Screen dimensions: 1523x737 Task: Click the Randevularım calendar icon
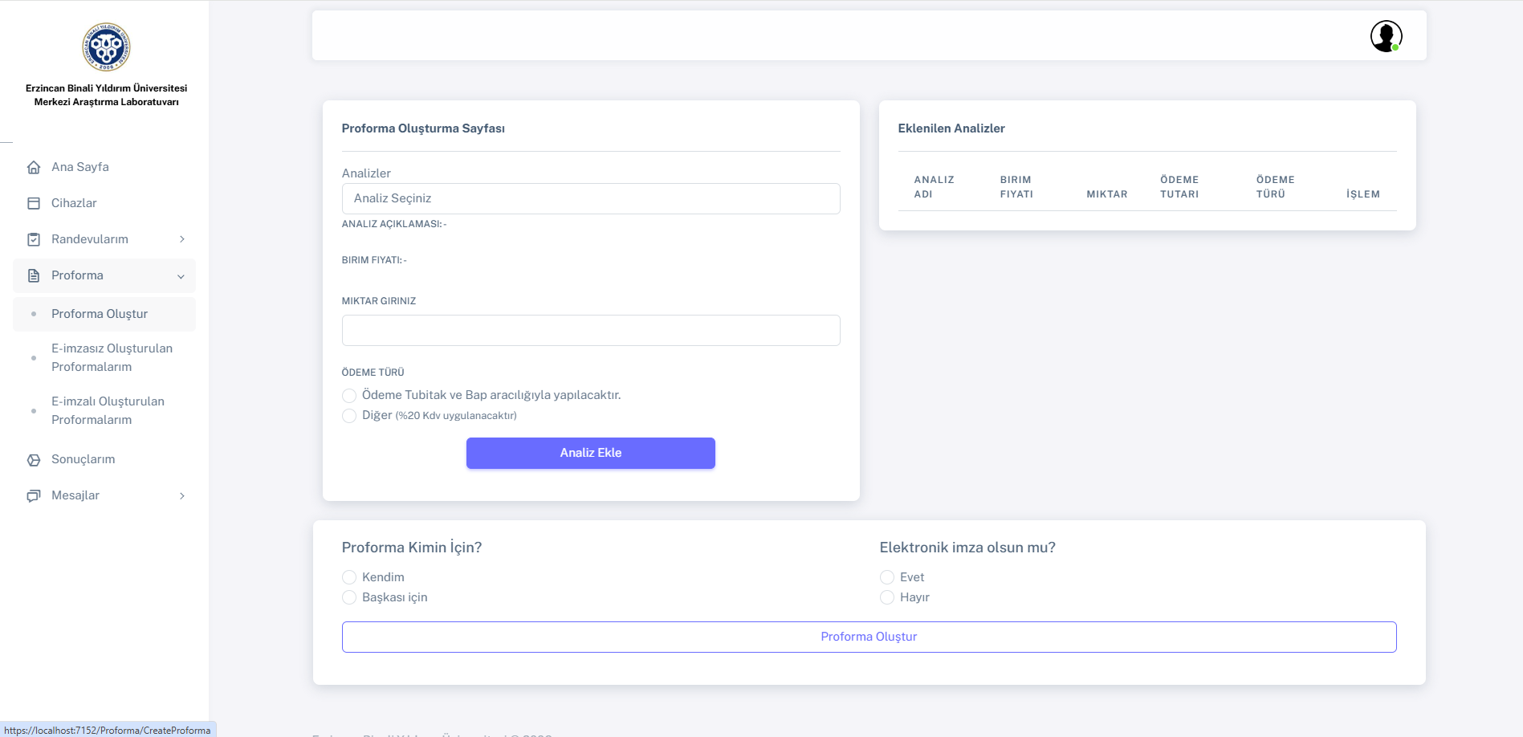34,239
